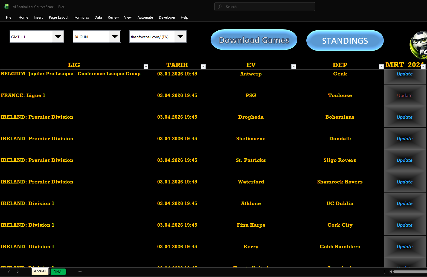Open the Formulas tab
The height and width of the screenshot is (277, 427).
82,17
